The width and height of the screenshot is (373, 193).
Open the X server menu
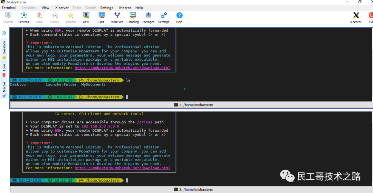click(x=62, y=8)
